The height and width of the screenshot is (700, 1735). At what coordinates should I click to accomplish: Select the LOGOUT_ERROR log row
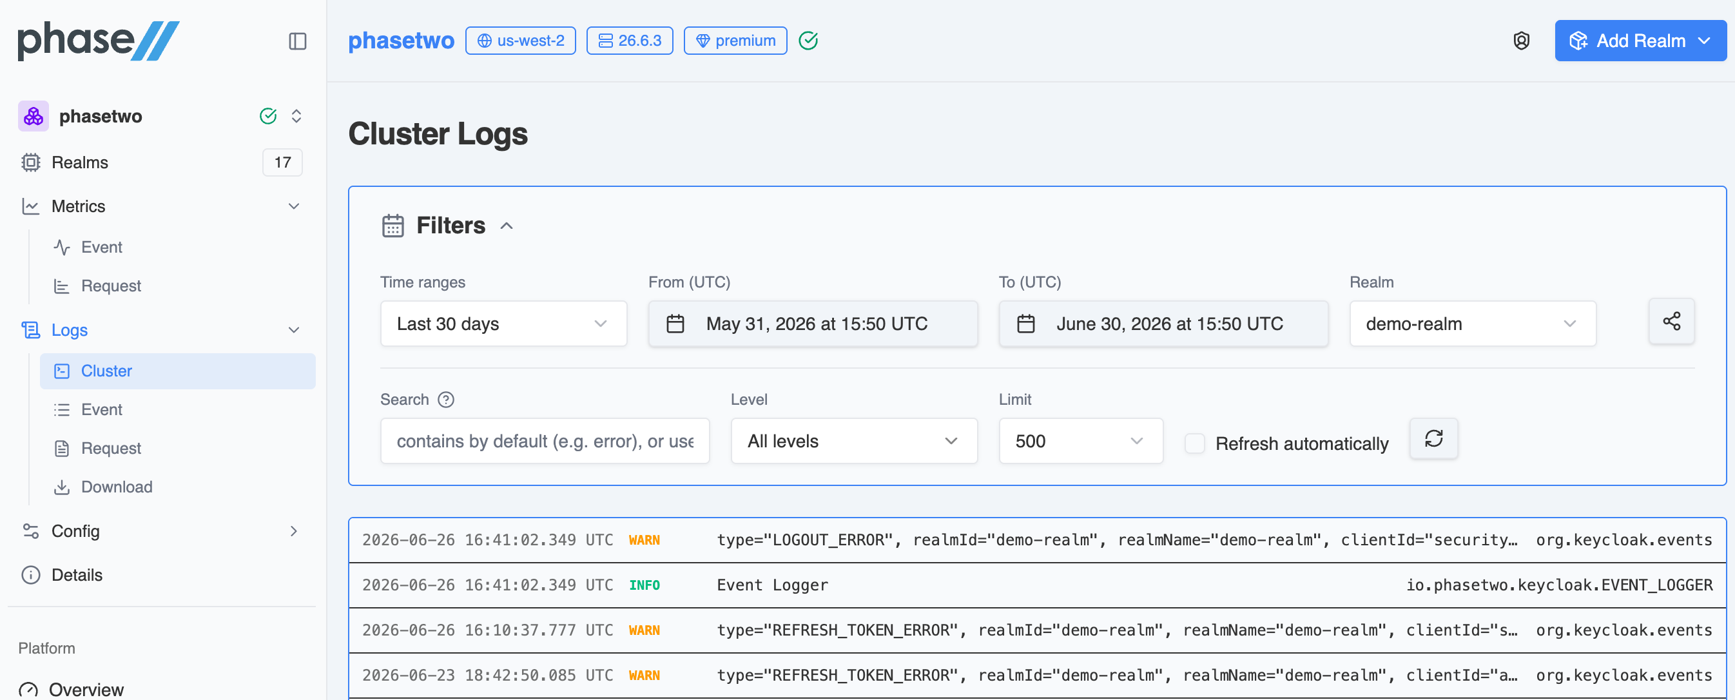click(x=1037, y=540)
